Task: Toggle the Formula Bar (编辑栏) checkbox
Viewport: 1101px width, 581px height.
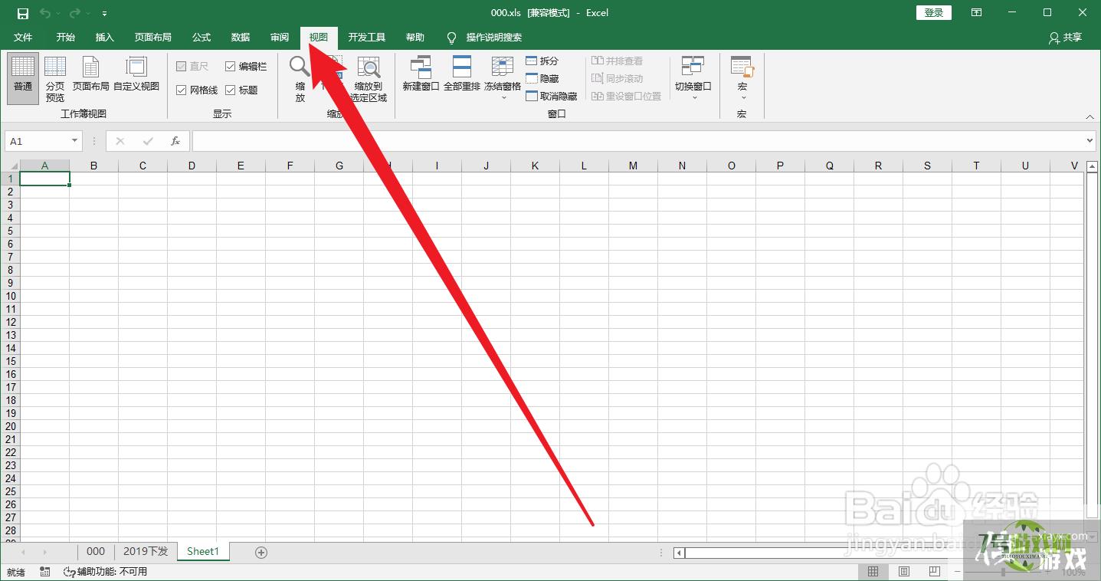Action: pos(230,67)
